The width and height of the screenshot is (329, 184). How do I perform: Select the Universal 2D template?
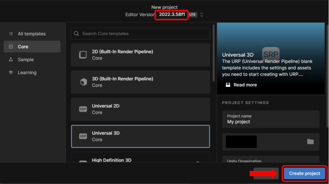[x=140, y=109]
